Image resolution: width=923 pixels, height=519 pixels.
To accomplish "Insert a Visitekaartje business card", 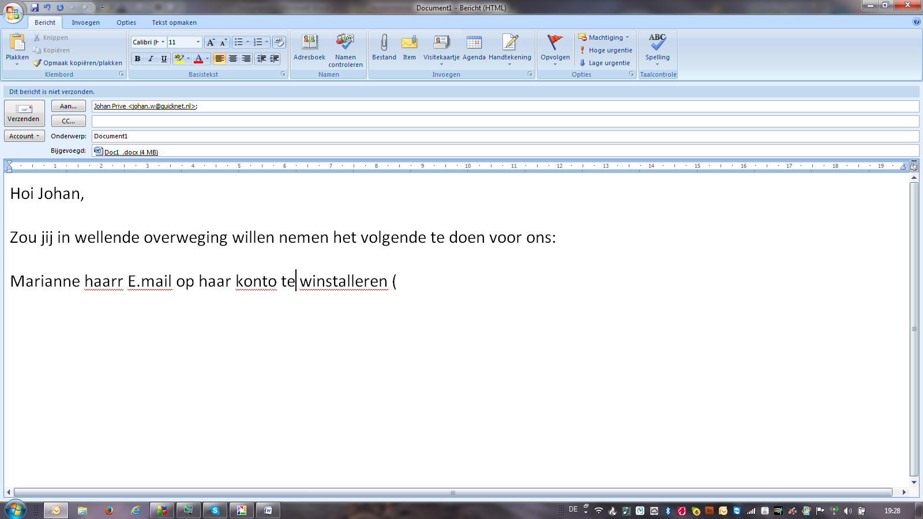I will [x=441, y=47].
